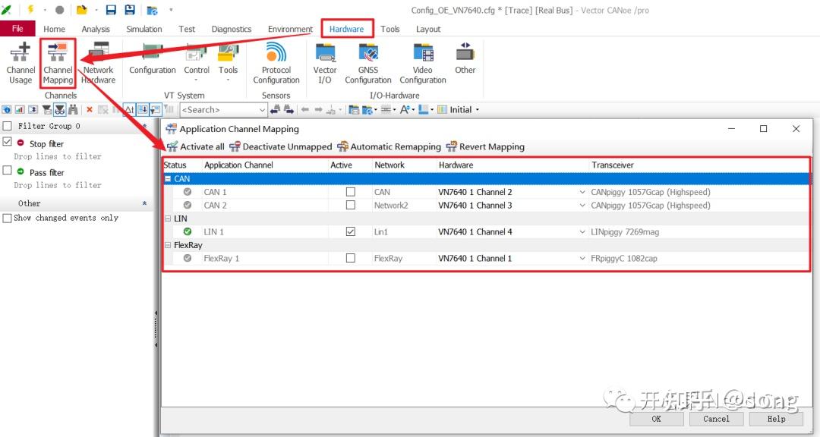The image size is (820, 437).
Task: Click the binoculars find icon in Trace toolbar
Action: 73,109
